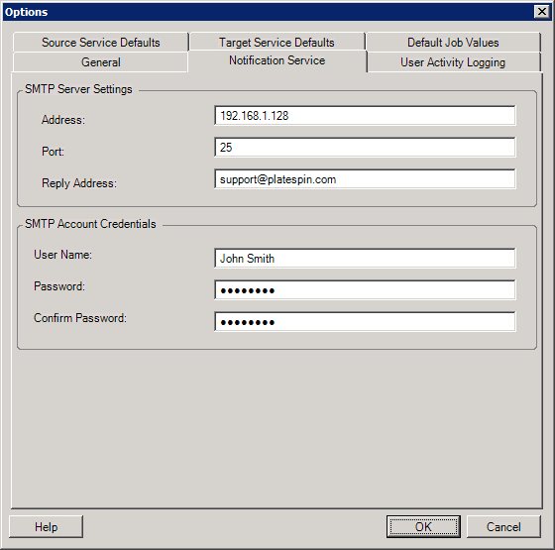Image resolution: width=555 pixels, height=550 pixels.
Task: Close the Options dialog with X
Action: 542,12
